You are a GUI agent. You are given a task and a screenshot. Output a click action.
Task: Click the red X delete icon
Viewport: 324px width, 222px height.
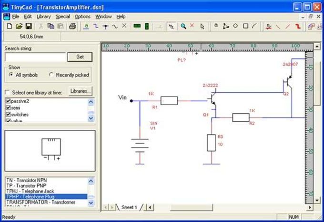point(192,26)
